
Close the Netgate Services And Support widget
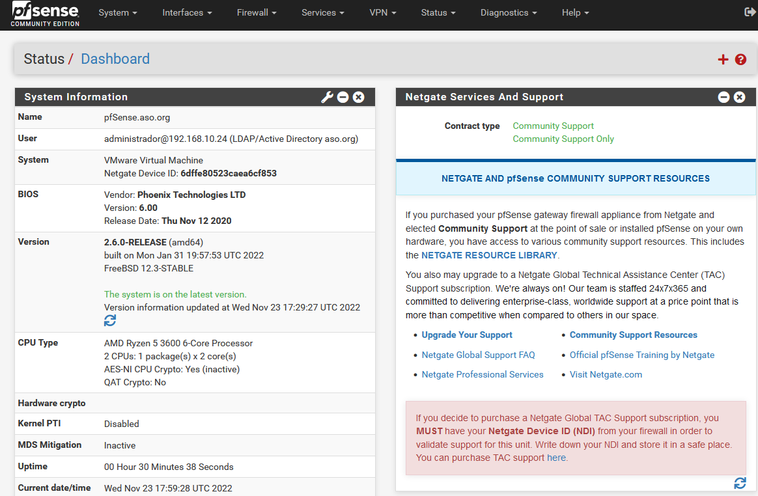click(x=739, y=97)
